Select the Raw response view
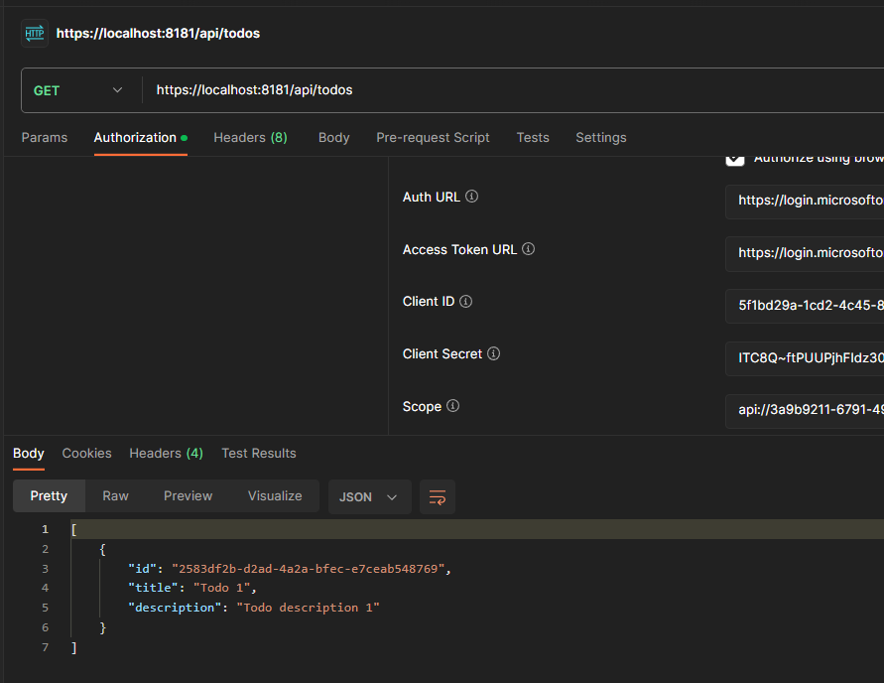This screenshot has width=884, height=683. pyautogui.click(x=116, y=495)
